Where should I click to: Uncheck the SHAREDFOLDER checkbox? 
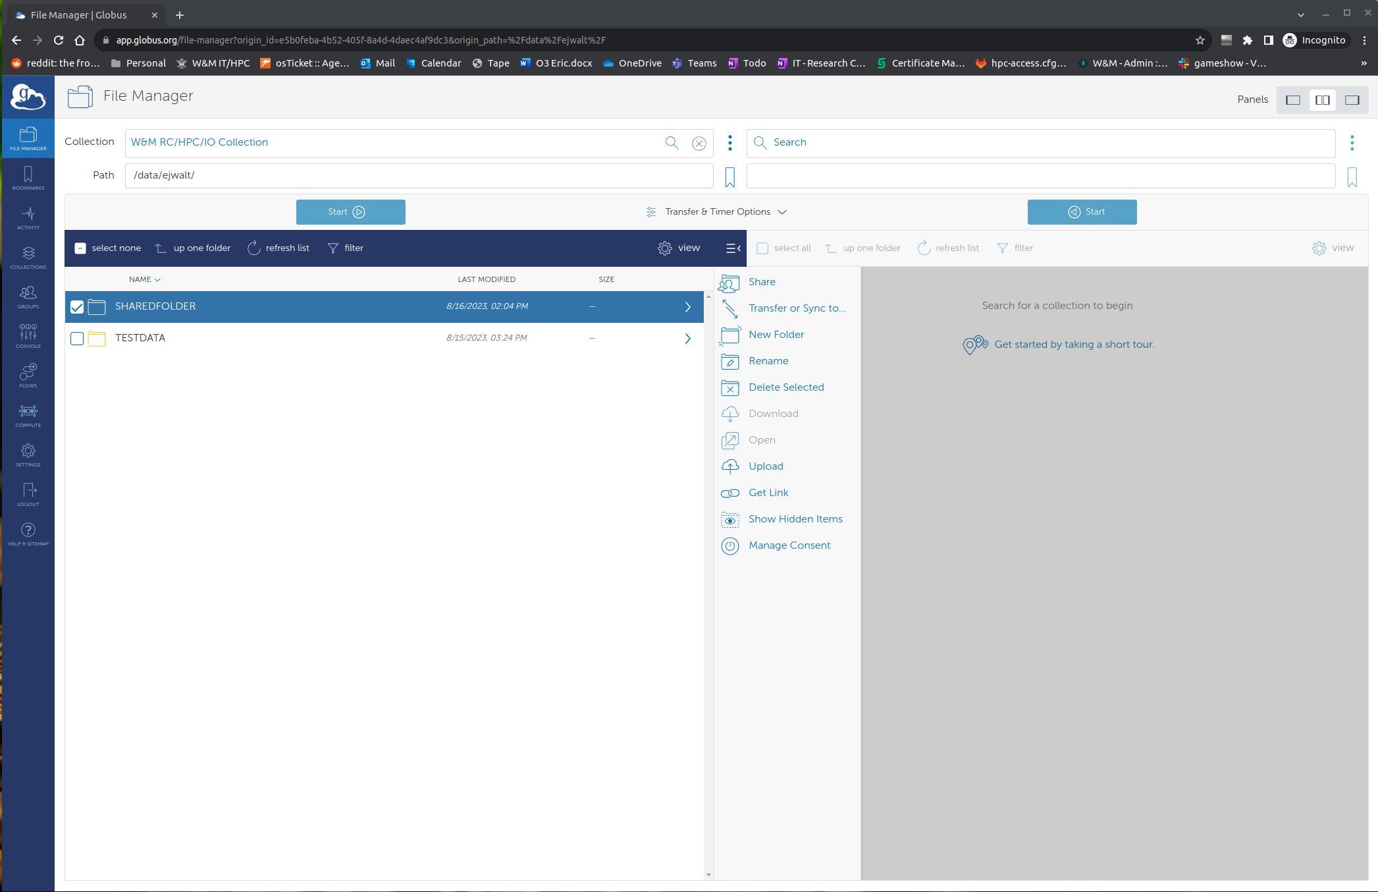77,307
